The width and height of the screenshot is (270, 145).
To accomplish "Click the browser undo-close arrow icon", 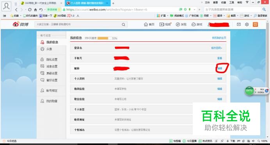I will 41,10.
